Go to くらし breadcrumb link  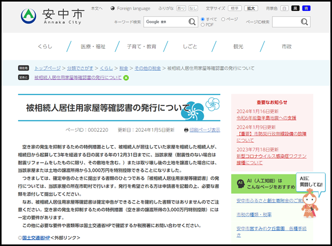coord(106,68)
